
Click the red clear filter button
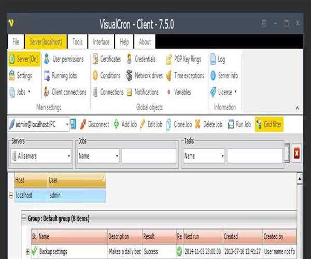coord(296,153)
